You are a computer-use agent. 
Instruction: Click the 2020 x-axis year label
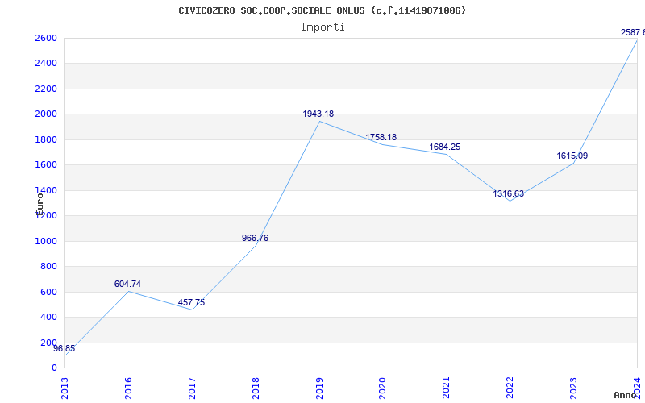click(382, 388)
